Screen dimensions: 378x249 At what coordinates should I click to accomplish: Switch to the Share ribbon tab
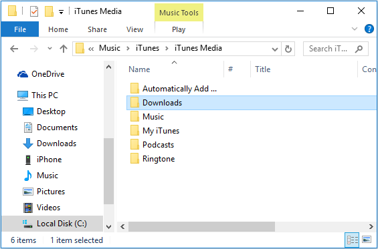pyautogui.click(x=97, y=29)
